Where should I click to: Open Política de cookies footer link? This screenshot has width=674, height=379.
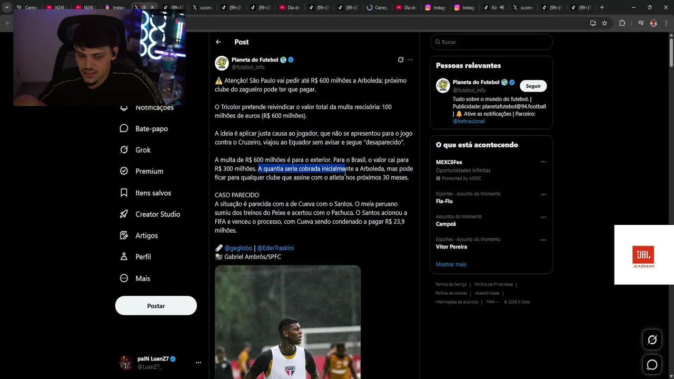(451, 293)
